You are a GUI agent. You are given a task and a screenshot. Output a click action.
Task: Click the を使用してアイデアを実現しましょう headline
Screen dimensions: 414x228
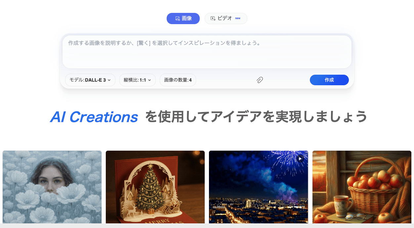[256, 117]
